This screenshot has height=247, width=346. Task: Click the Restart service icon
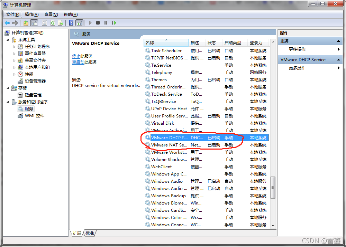point(114,23)
